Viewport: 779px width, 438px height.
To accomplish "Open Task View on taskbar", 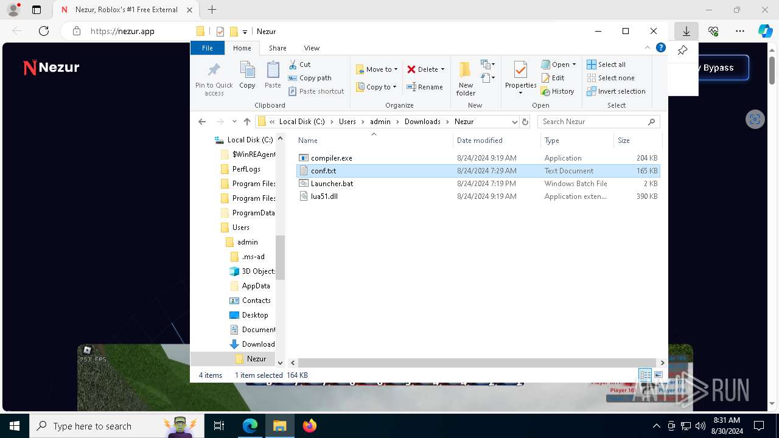I will (x=219, y=426).
